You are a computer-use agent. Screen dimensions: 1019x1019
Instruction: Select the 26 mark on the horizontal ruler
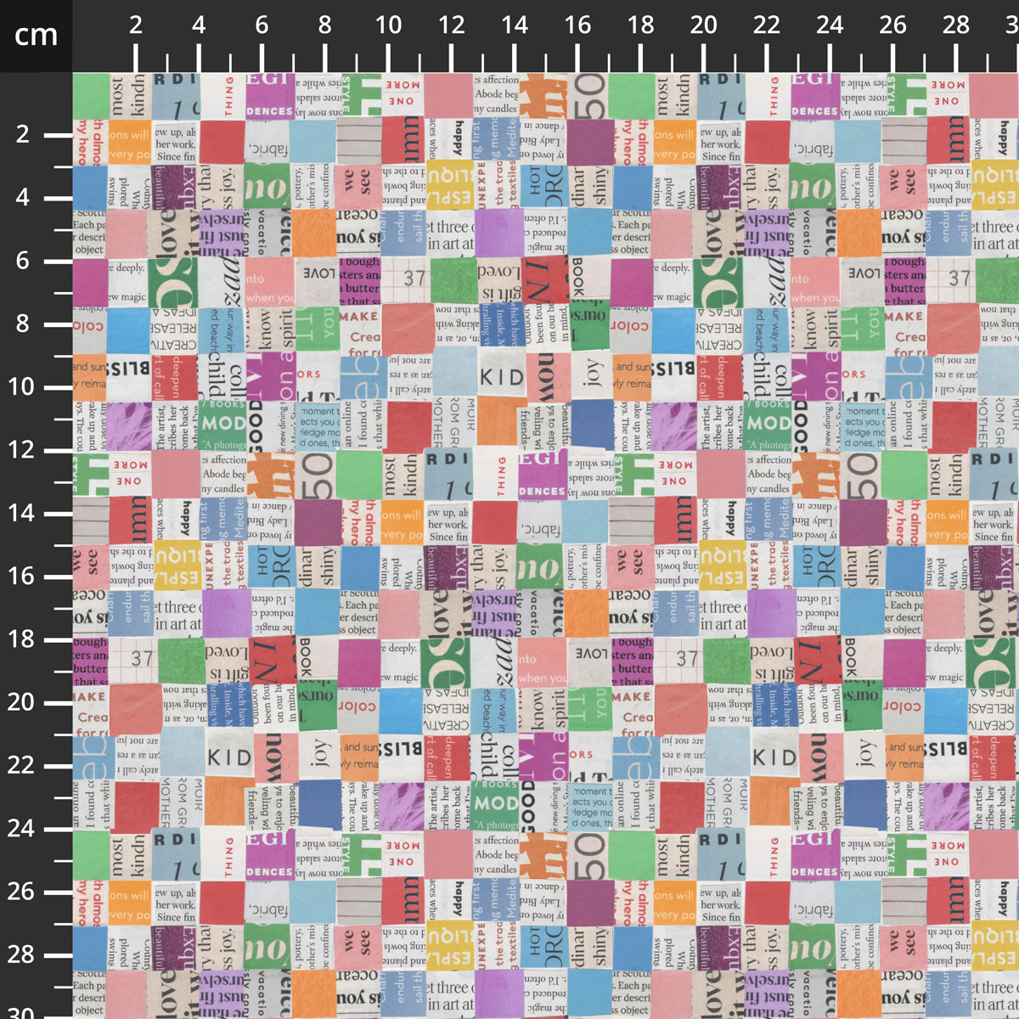pos(892,25)
